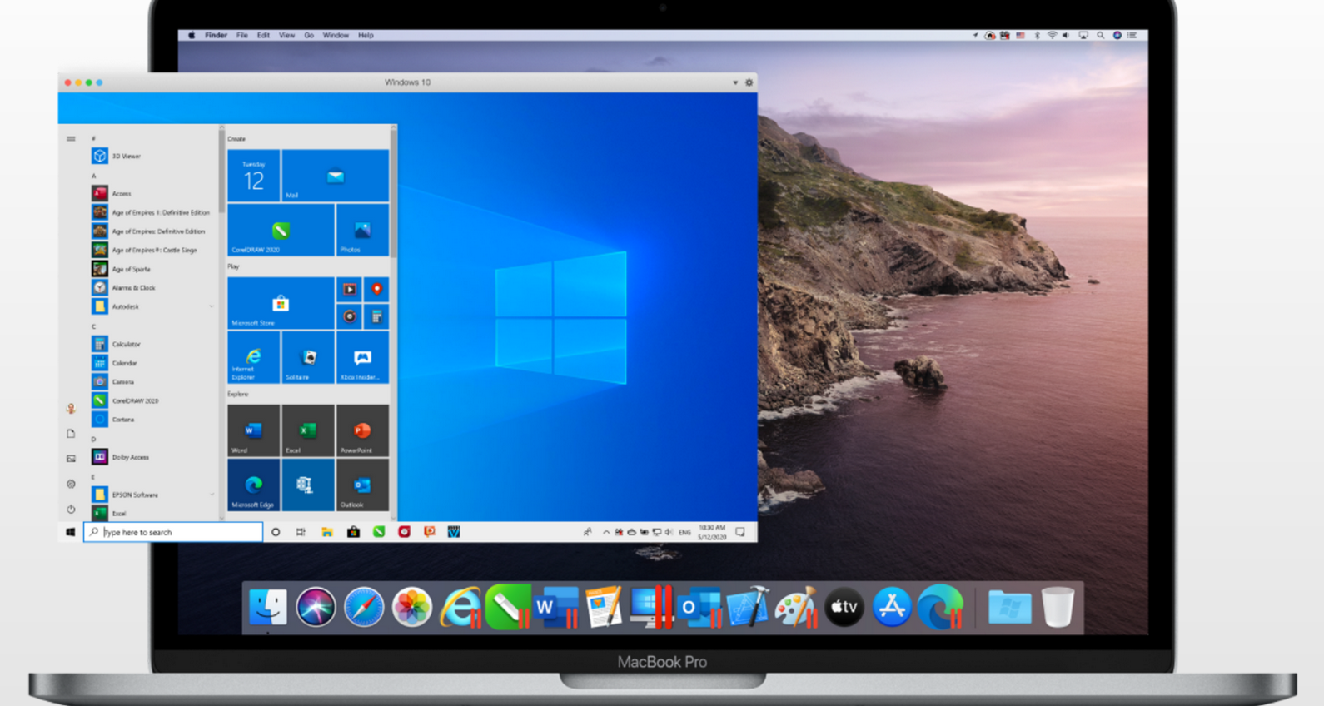Open Parallels Desktop icon in the Dock
Screen dimensions: 1324x706
pos(651,607)
